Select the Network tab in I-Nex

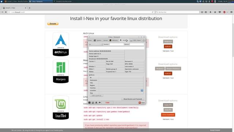[124, 40]
